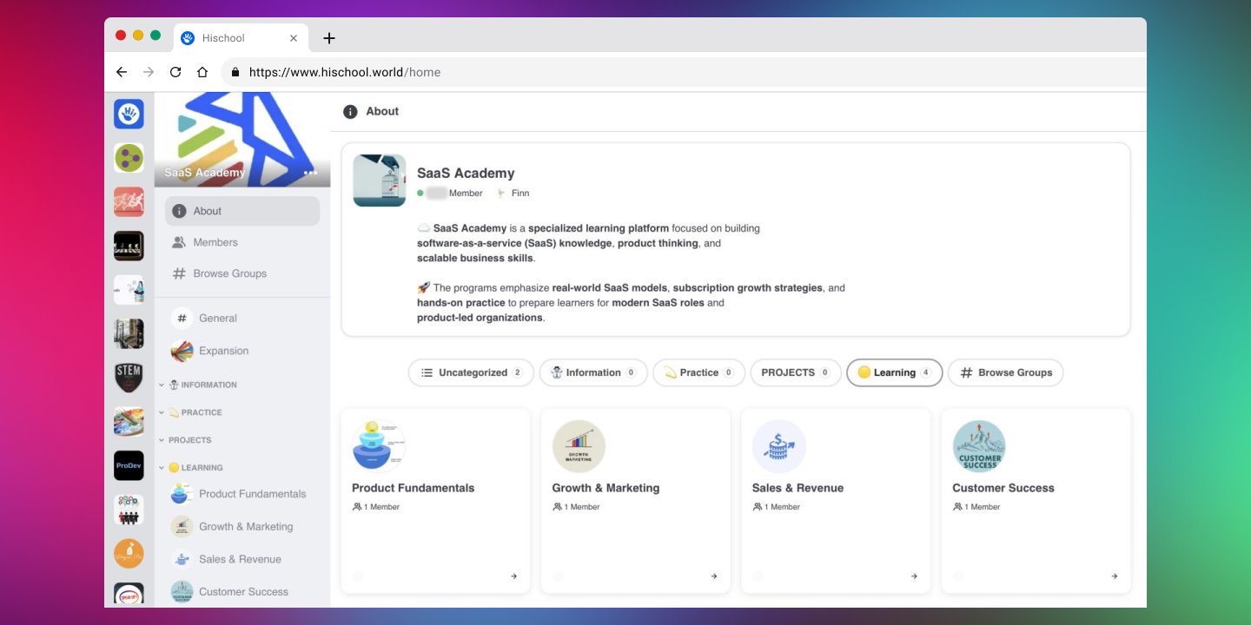
Task: Click the Sales & Revenue card icon
Action: click(779, 447)
